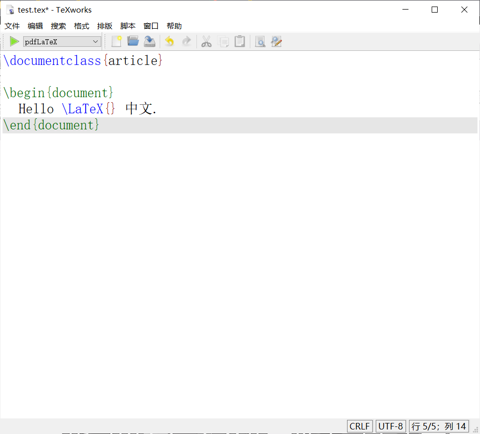Open the 脚本 menu
The height and width of the screenshot is (434, 480).
pos(128,26)
